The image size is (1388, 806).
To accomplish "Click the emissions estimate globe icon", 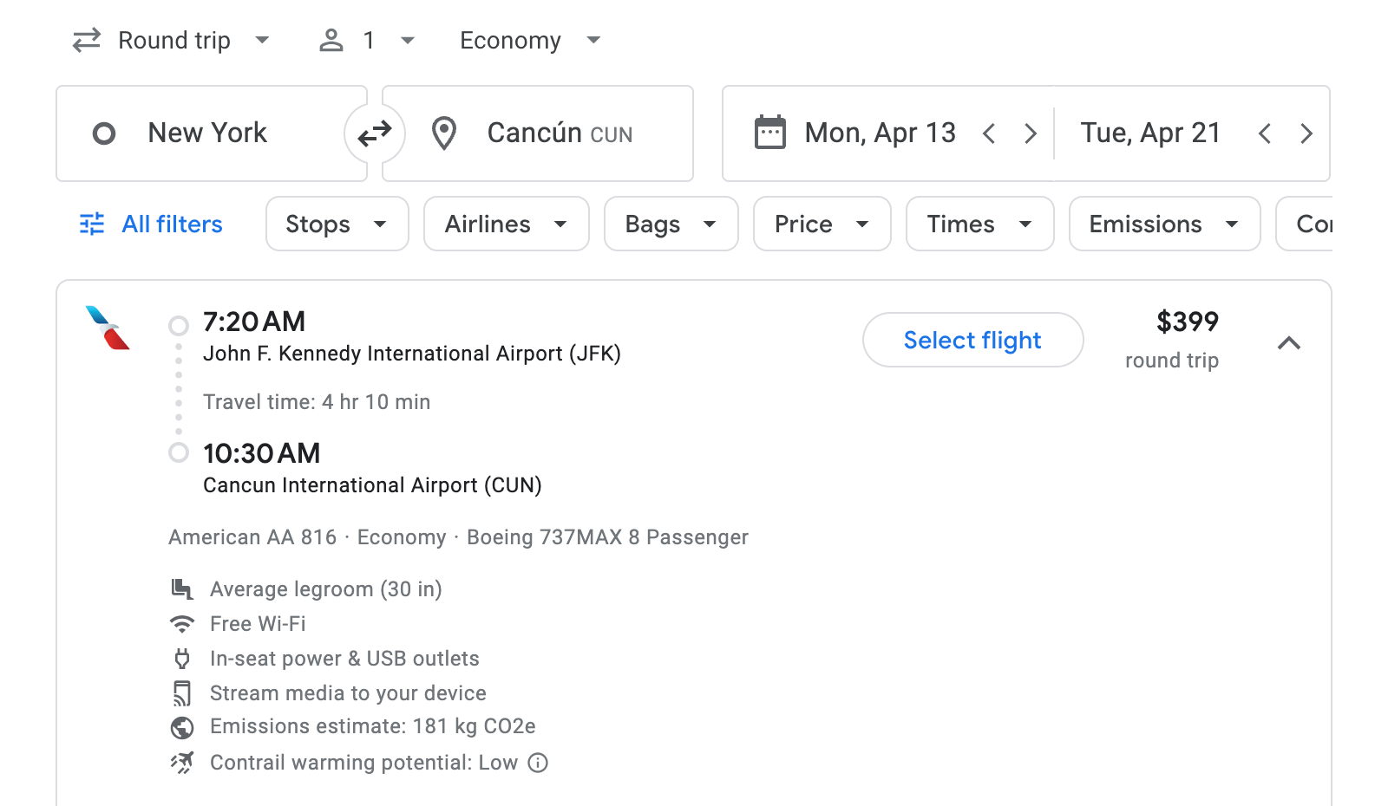I will pos(182,727).
